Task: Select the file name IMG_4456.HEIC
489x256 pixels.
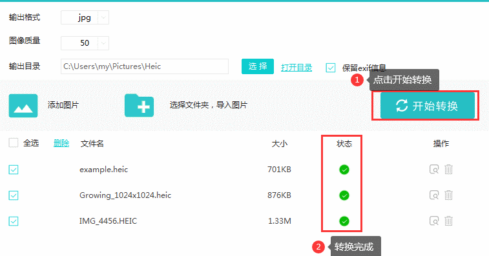Action: click(x=109, y=221)
